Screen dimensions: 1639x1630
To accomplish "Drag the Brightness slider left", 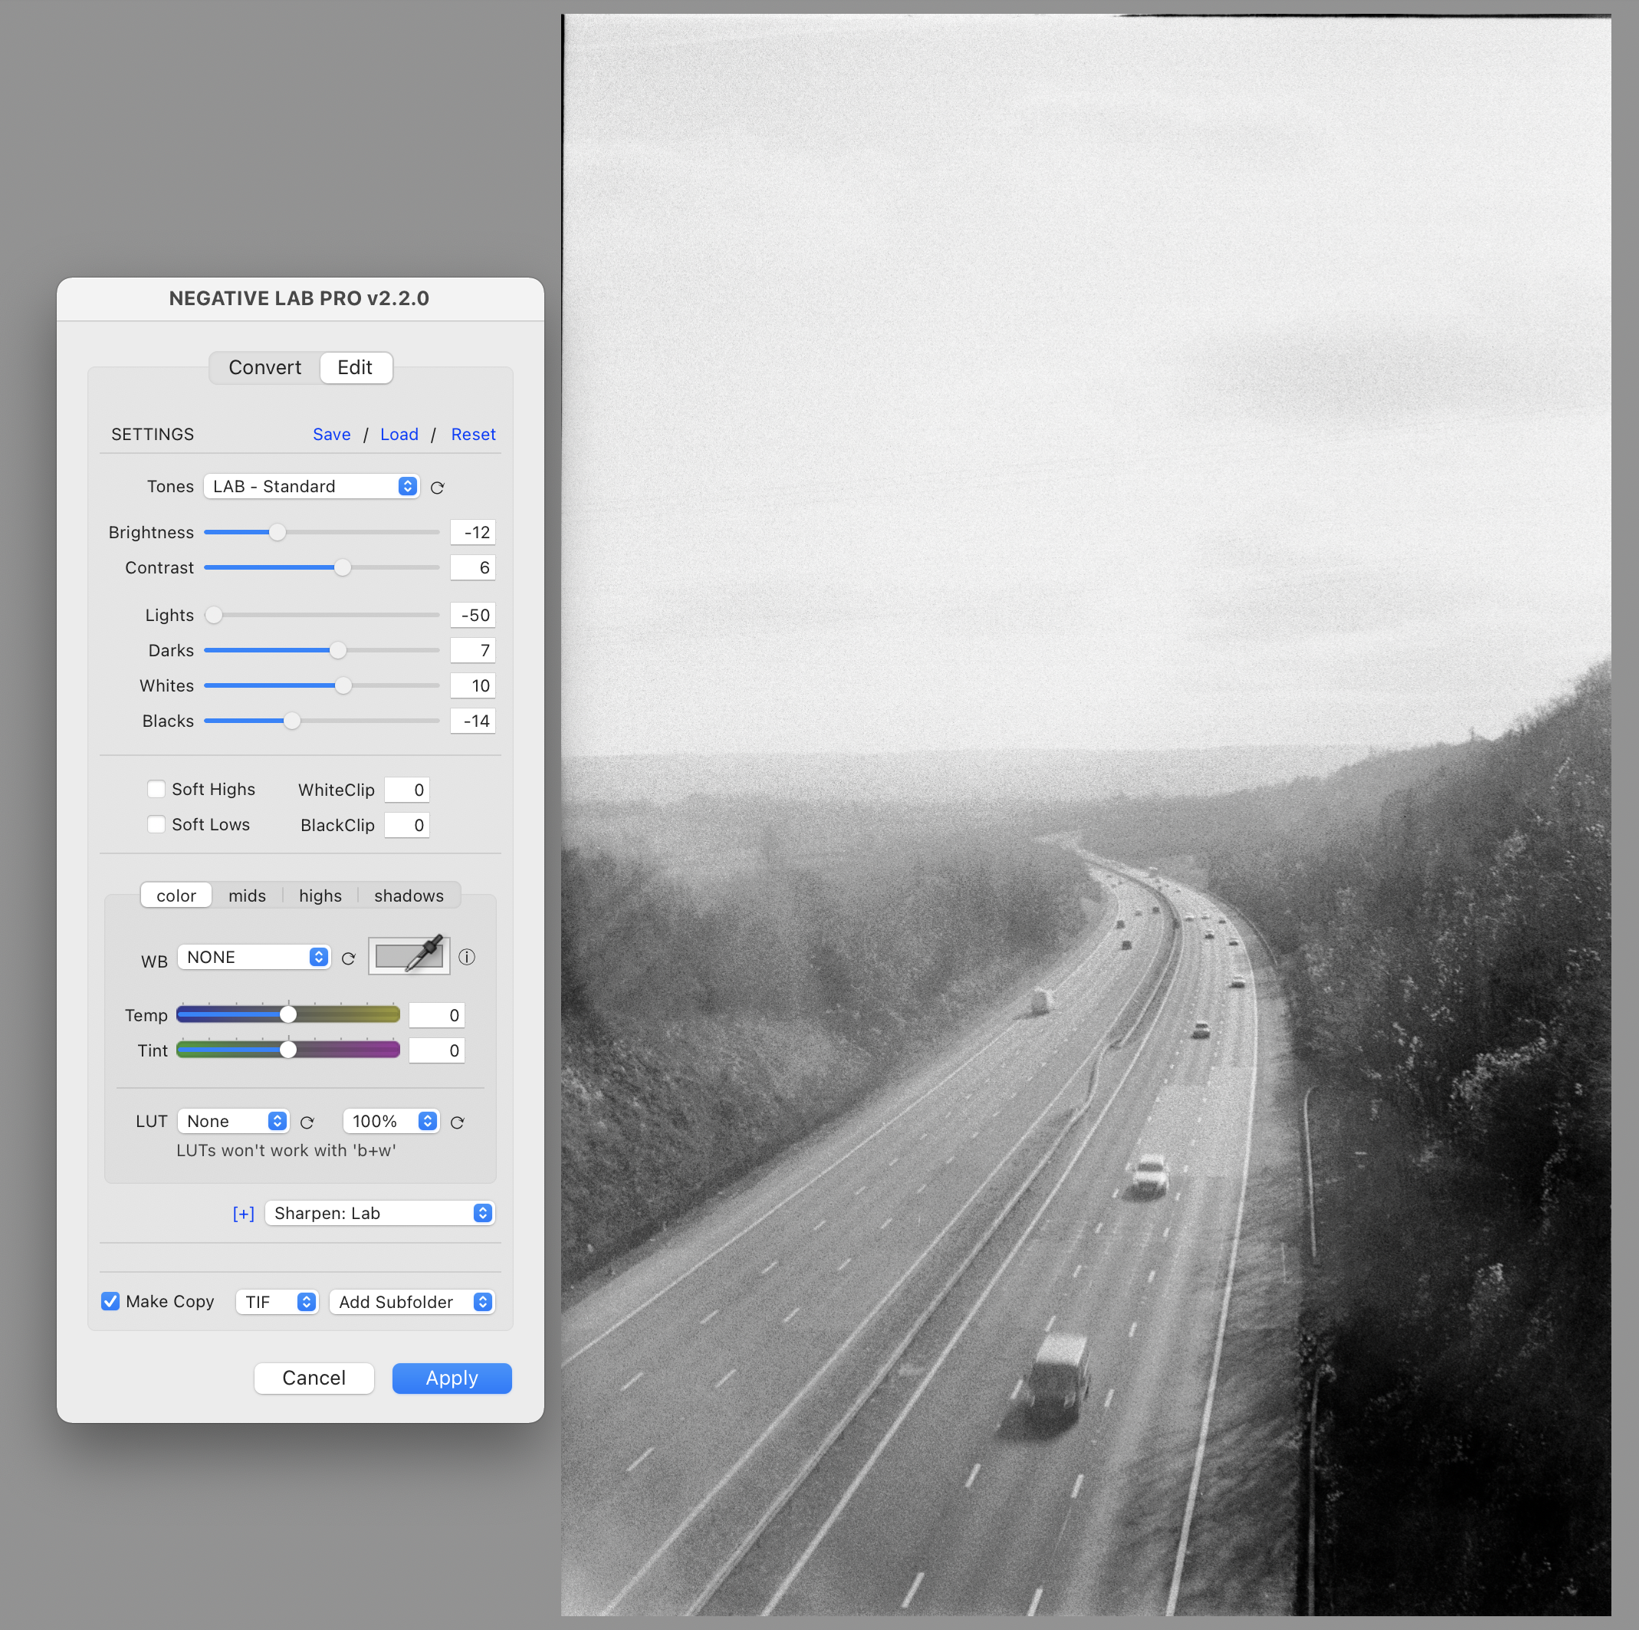I will tap(270, 533).
